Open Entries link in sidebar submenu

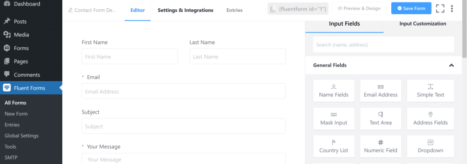point(12,125)
